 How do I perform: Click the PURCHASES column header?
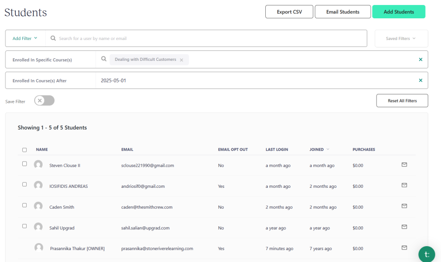click(364, 149)
